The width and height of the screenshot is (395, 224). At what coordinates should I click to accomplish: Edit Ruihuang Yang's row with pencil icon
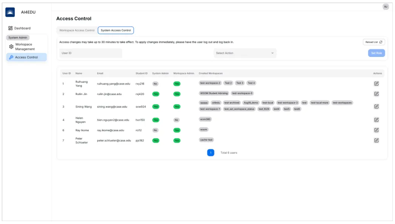(x=377, y=84)
